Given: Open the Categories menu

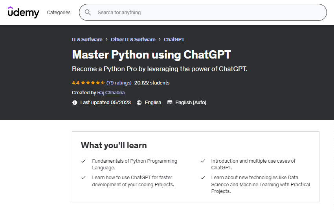Looking at the screenshot, I should pyautogui.click(x=59, y=13).
